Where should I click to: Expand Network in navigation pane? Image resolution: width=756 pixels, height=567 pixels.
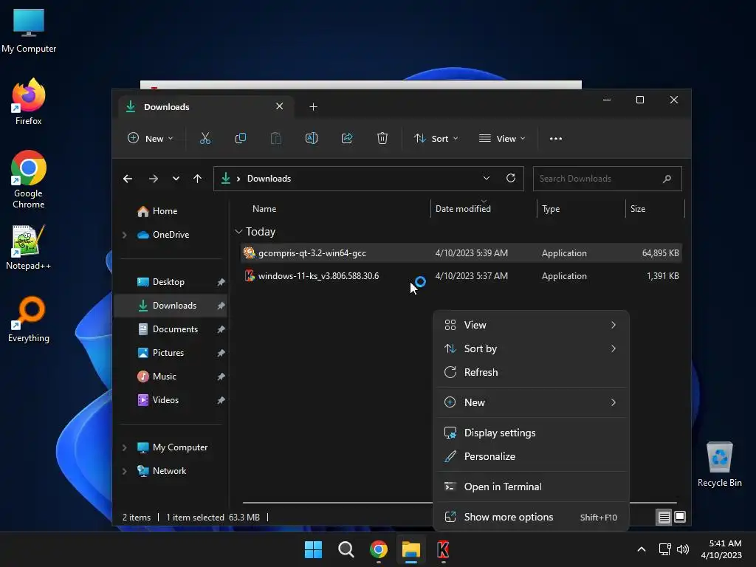[124, 471]
